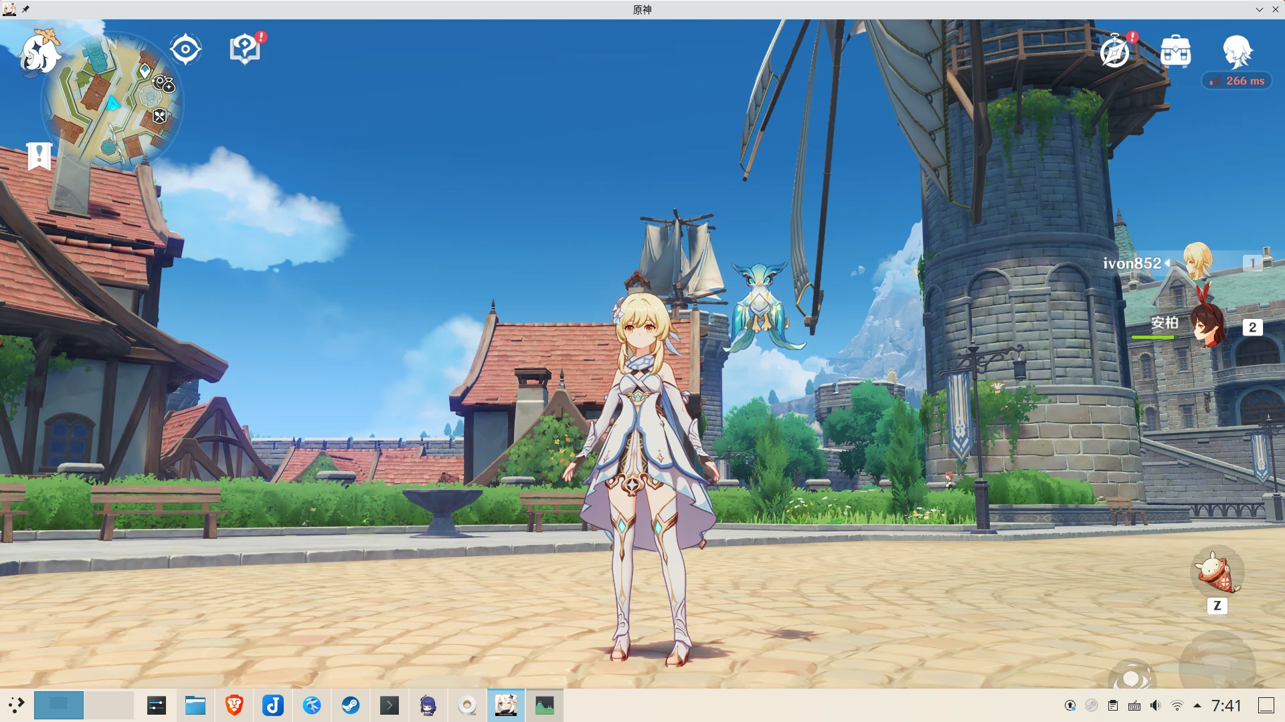
Task: Use the gadget item above Z key
Action: pos(1217,572)
